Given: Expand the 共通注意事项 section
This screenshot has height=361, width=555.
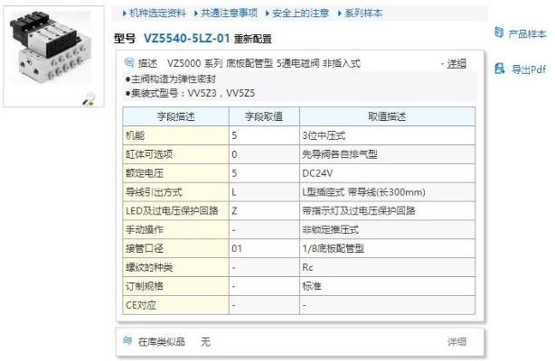Looking at the screenshot, I should tap(228, 13).
